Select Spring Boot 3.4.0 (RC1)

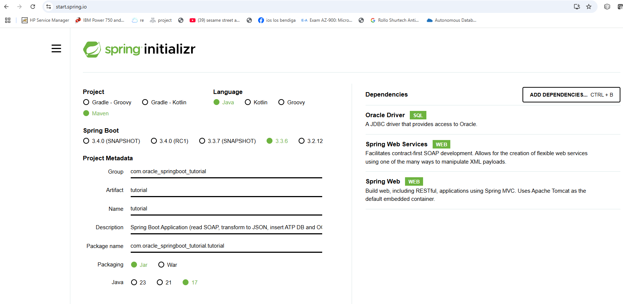(170, 141)
